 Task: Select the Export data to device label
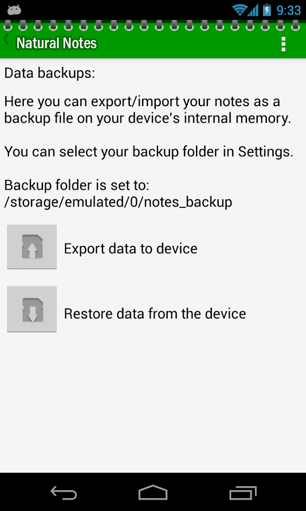coord(130,249)
